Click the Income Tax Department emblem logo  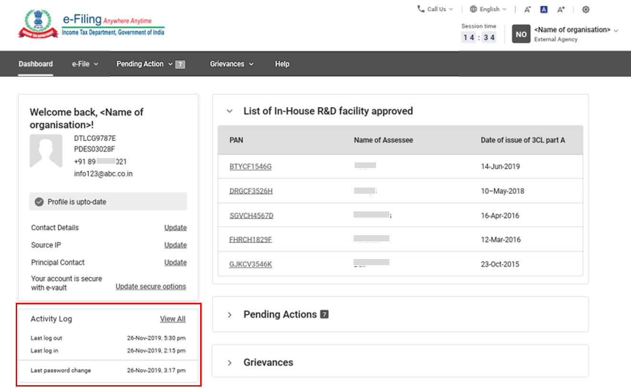coord(38,25)
